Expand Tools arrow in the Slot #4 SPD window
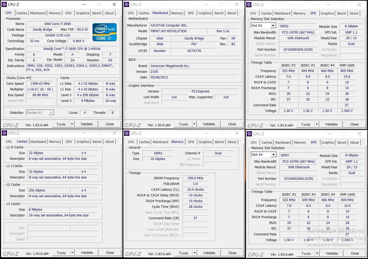368x259 pixels. pyautogui.click(x=317, y=254)
